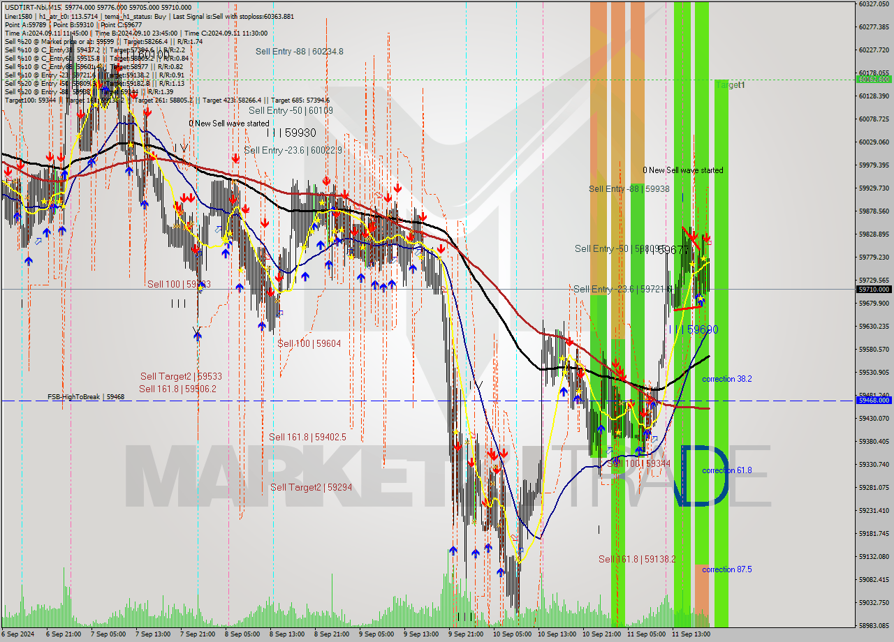Click price axis value 59231.410
Screen dimensions: 894x642
point(874,510)
